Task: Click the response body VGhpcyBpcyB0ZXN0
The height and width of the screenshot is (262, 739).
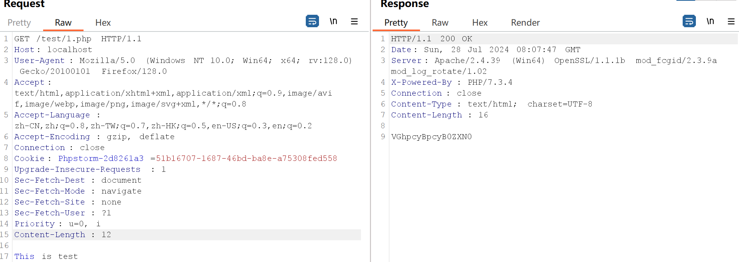Action: tap(431, 137)
